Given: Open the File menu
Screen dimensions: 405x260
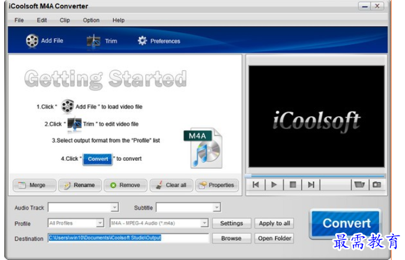Looking at the screenshot, I should tap(19, 20).
